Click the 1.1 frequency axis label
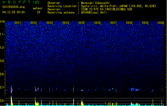Image resolution: width=167 pixels, height=106 pixels. click(2, 34)
